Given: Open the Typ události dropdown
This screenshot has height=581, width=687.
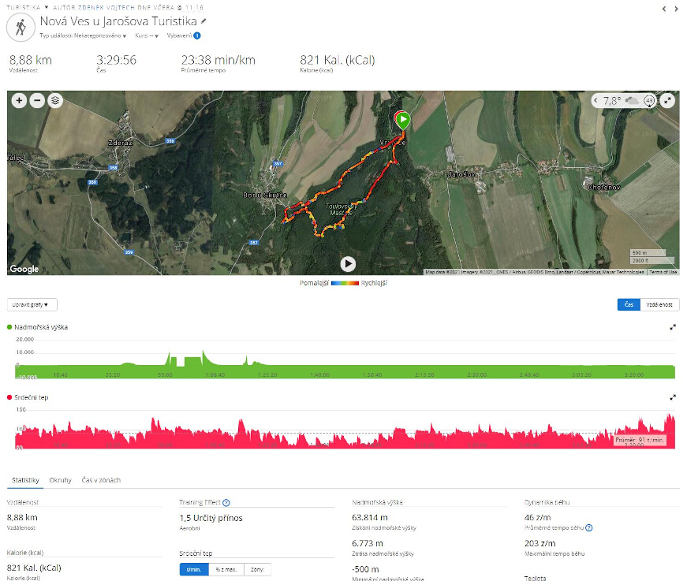Looking at the screenshot, I should [83, 35].
